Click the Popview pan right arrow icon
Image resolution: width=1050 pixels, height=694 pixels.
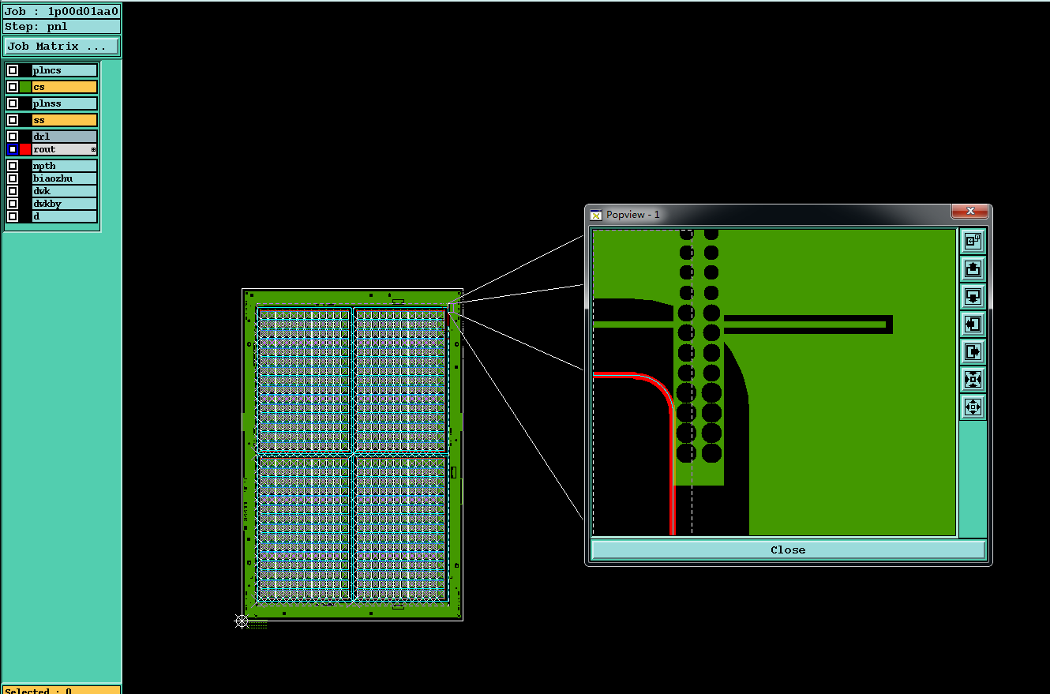pos(973,351)
